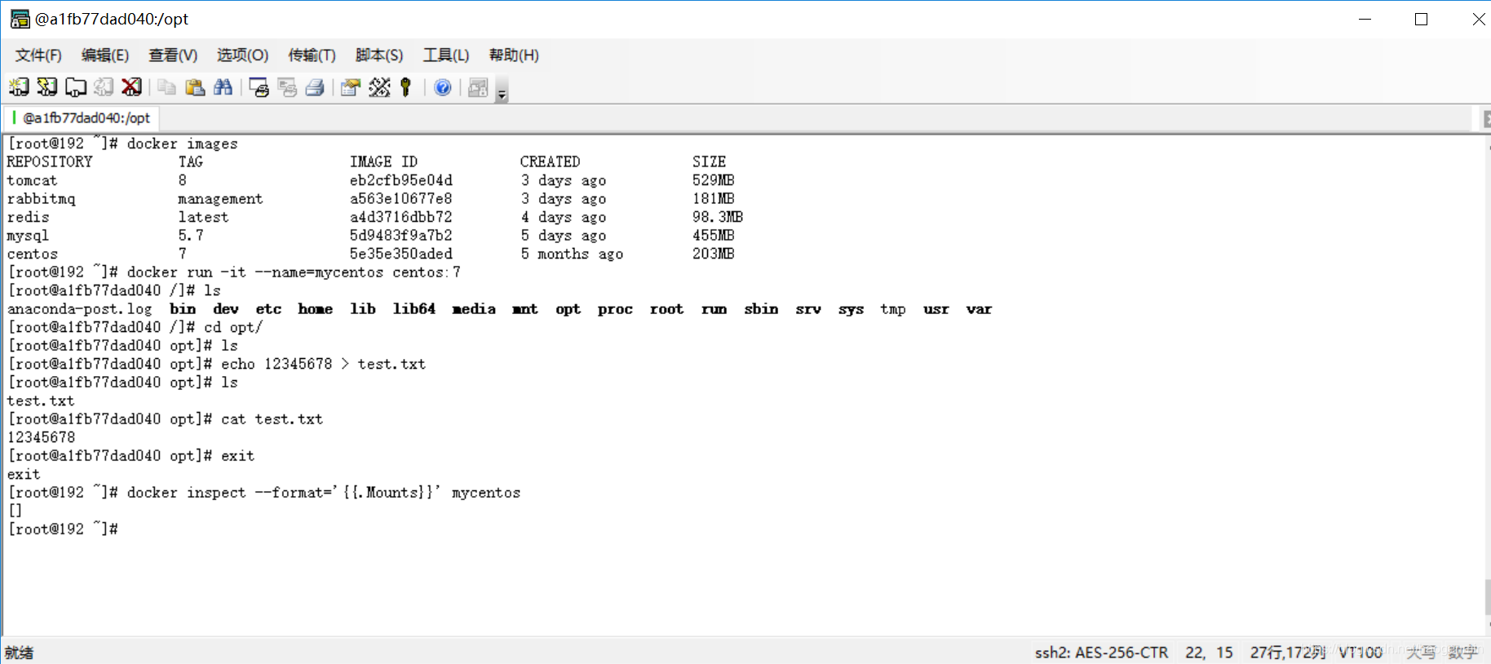Click ssh2: AES-256-CTR in status bar
This screenshot has height=664, width=1491.
click(1101, 653)
